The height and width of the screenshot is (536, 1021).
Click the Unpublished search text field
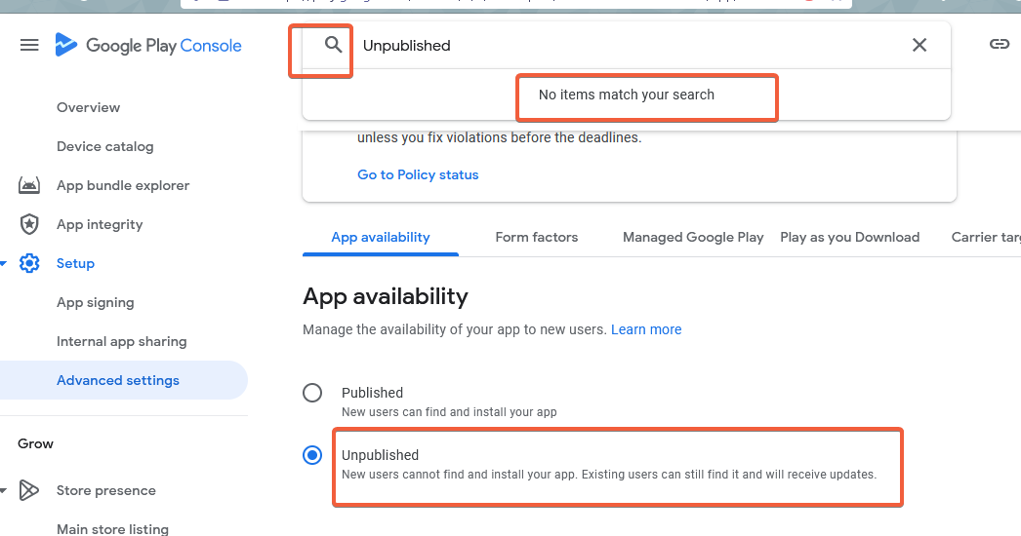[625, 45]
